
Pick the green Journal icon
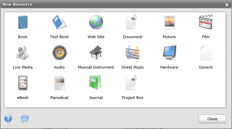pyautogui.click(x=95, y=83)
